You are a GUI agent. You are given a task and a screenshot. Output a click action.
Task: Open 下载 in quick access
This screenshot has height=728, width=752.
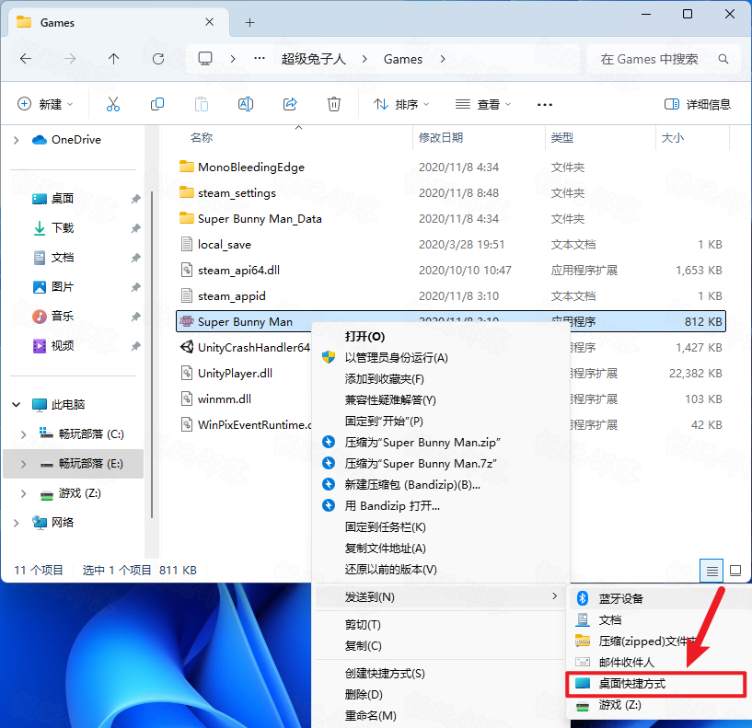pyautogui.click(x=63, y=228)
